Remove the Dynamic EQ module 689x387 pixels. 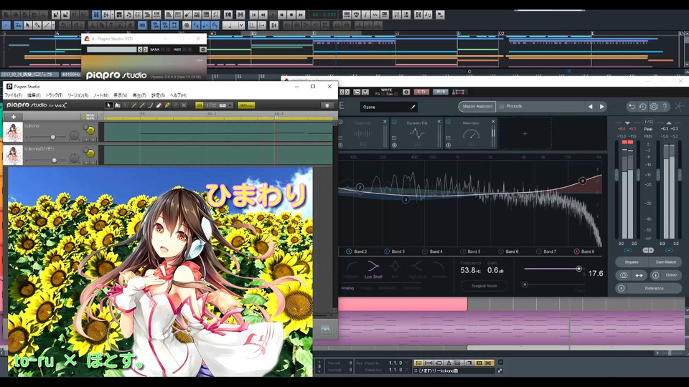coord(439,122)
